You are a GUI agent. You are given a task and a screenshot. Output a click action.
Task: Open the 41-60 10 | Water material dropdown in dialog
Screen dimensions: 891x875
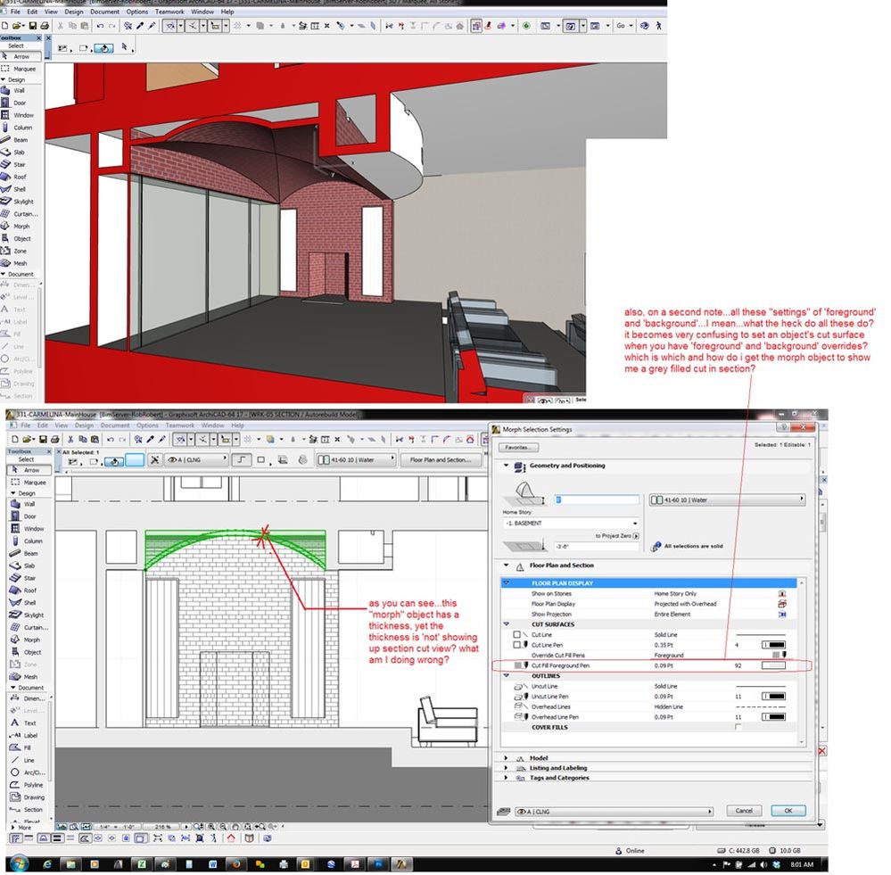click(728, 500)
